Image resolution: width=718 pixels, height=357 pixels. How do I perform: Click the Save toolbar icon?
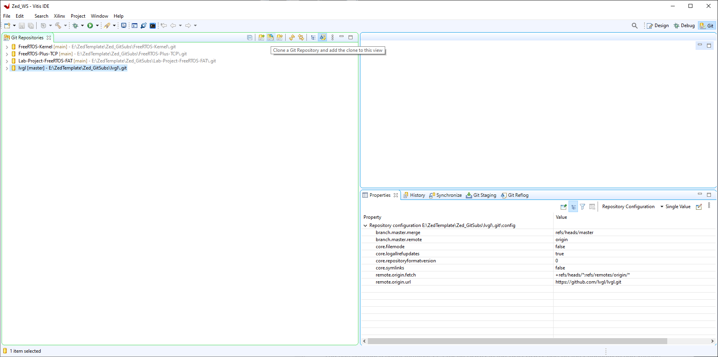coord(22,26)
